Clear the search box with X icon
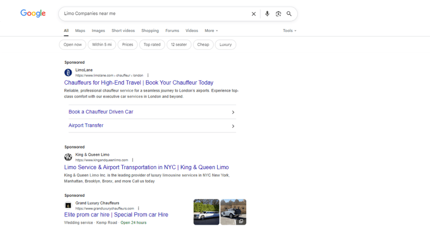 (254, 14)
